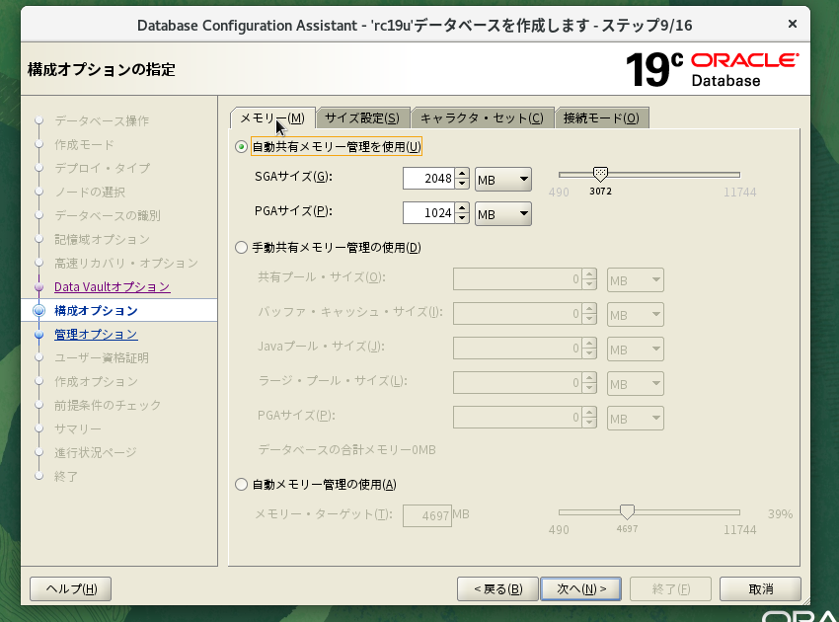Cancel wizard with 取消 button

pyautogui.click(x=760, y=588)
